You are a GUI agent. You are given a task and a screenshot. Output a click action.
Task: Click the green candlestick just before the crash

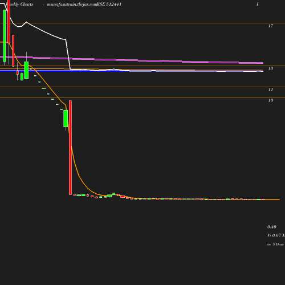click(66, 119)
